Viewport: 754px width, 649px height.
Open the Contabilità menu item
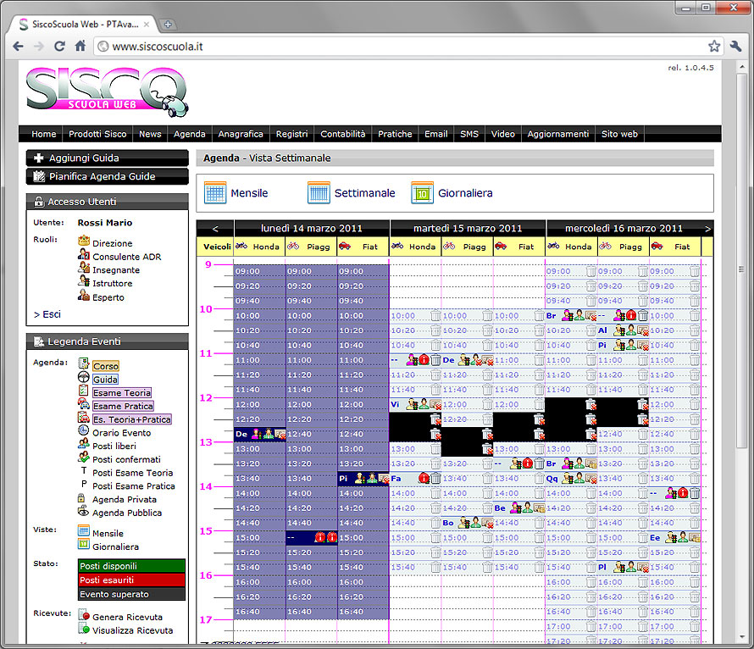pos(343,134)
